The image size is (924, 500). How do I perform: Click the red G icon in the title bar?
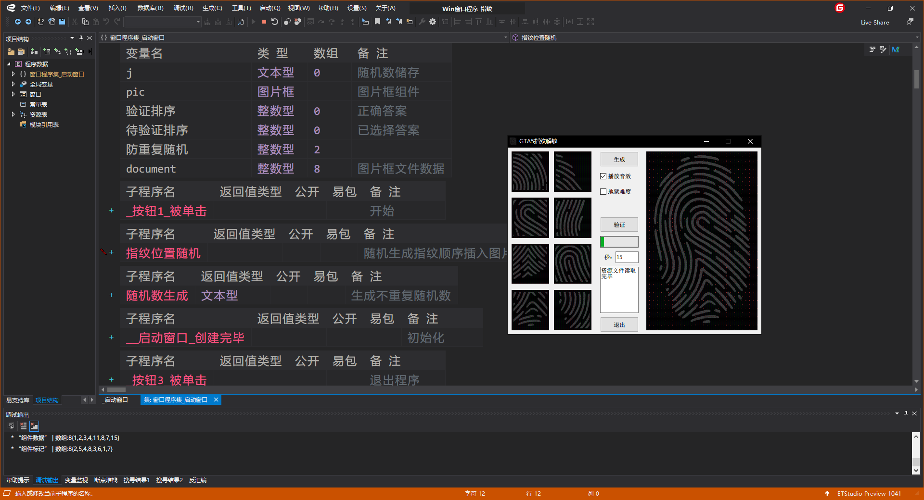click(840, 8)
